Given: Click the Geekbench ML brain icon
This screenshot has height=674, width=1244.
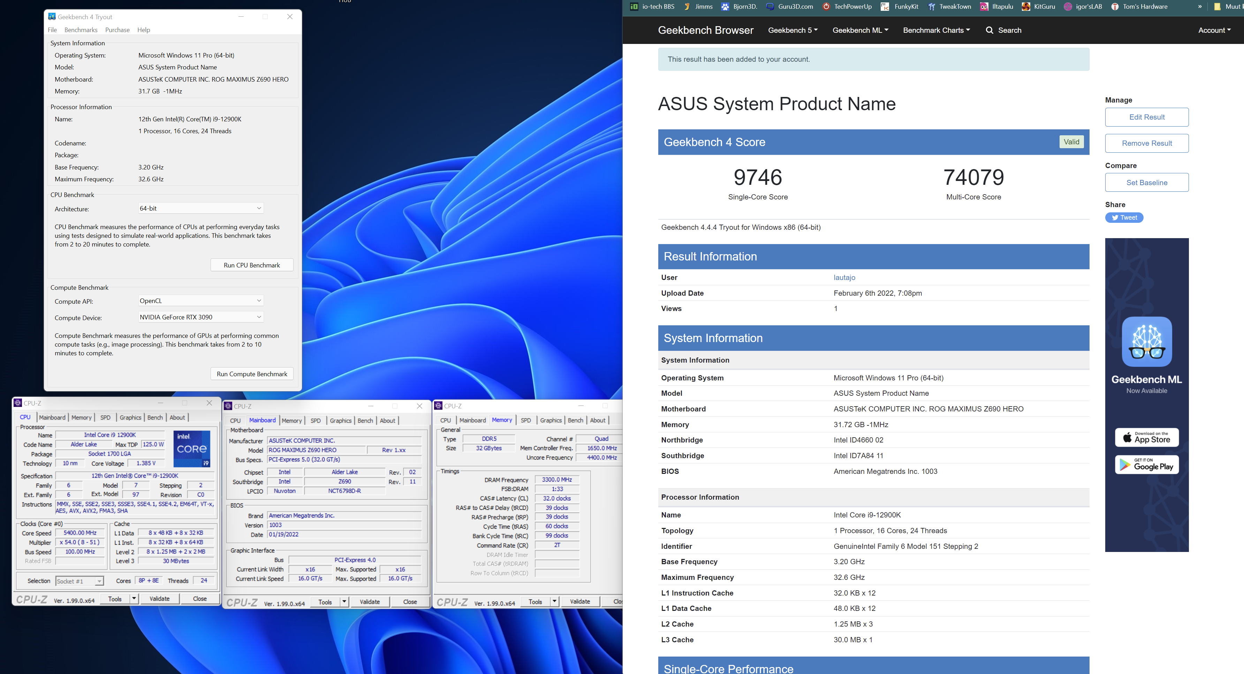Looking at the screenshot, I should click(1147, 342).
